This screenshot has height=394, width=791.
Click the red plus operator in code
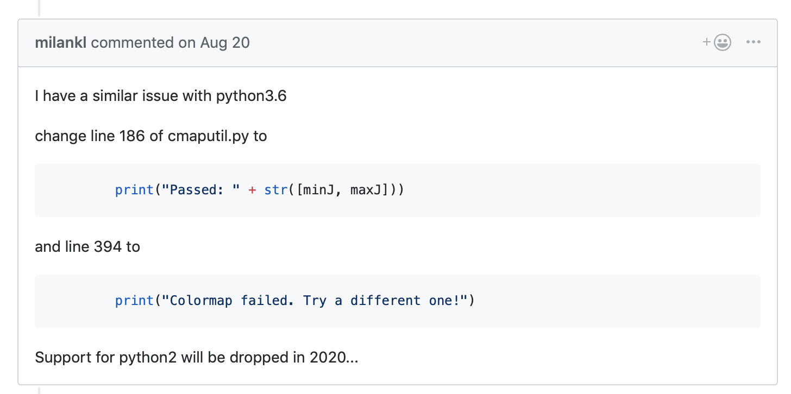click(252, 190)
